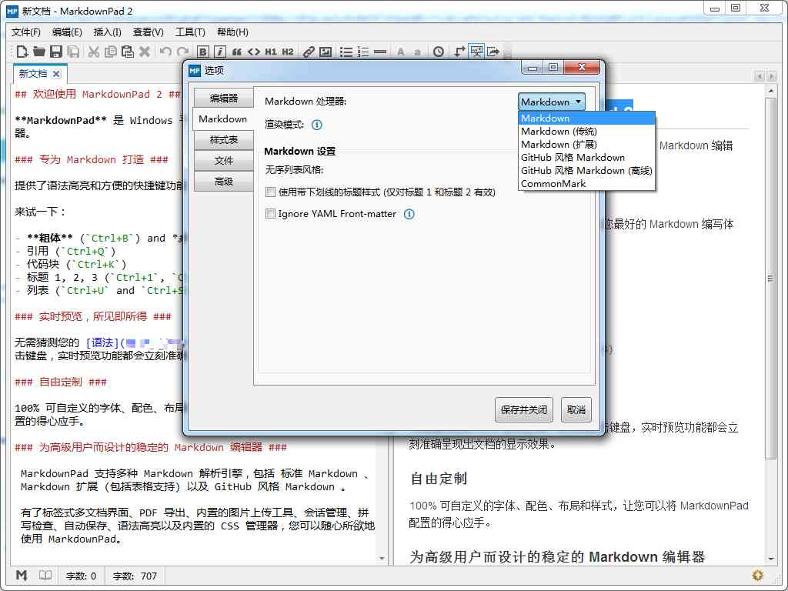
Task: Copy selection using toolbar copy icon
Action: (111, 52)
